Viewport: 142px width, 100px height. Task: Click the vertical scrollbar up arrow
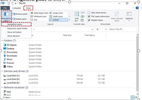point(137,35)
